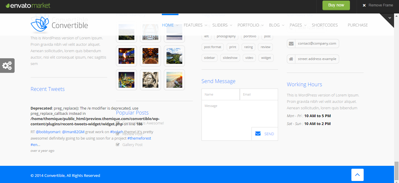The image size is (399, 183).
Task: Click the #en… hashtag link
Action: click(x=35, y=145)
